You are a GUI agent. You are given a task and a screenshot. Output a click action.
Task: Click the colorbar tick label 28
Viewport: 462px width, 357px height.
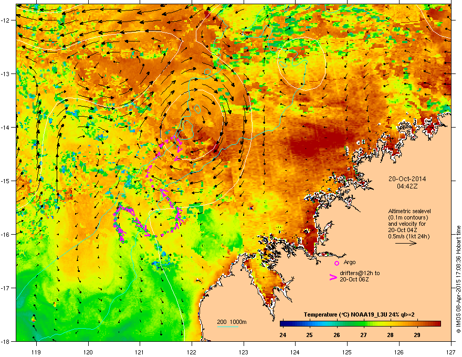click(x=390, y=335)
